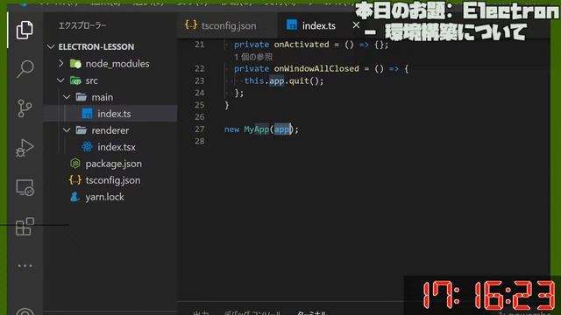This screenshot has height=315, width=561.
Task: Select the node_modules folder name
Action: tap(117, 64)
